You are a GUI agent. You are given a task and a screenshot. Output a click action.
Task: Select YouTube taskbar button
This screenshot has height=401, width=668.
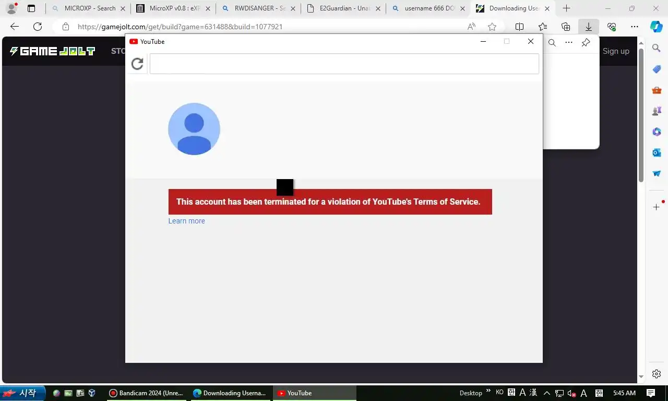[x=314, y=393]
